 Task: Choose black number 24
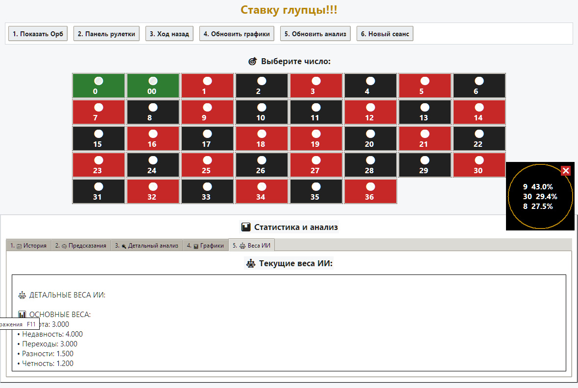[x=153, y=165]
